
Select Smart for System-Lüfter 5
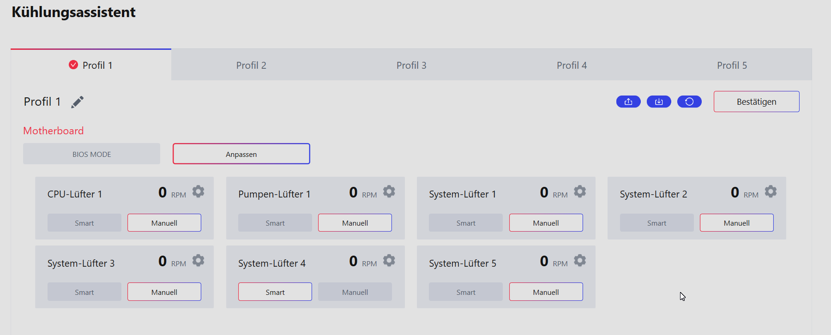point(466,292)
